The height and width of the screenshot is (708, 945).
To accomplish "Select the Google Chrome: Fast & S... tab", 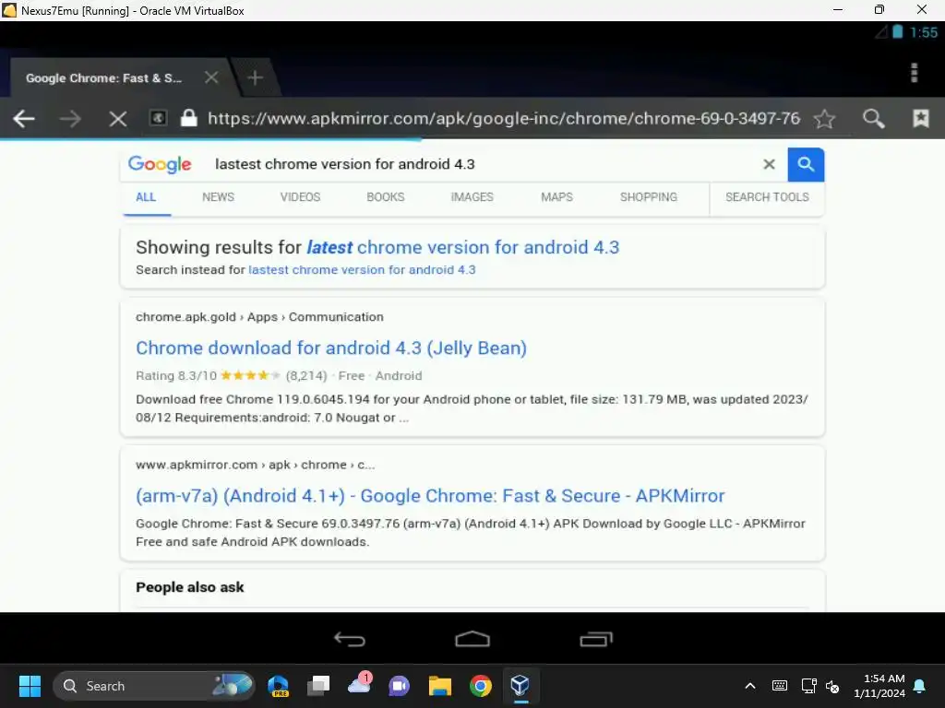I will click(103, 77).
